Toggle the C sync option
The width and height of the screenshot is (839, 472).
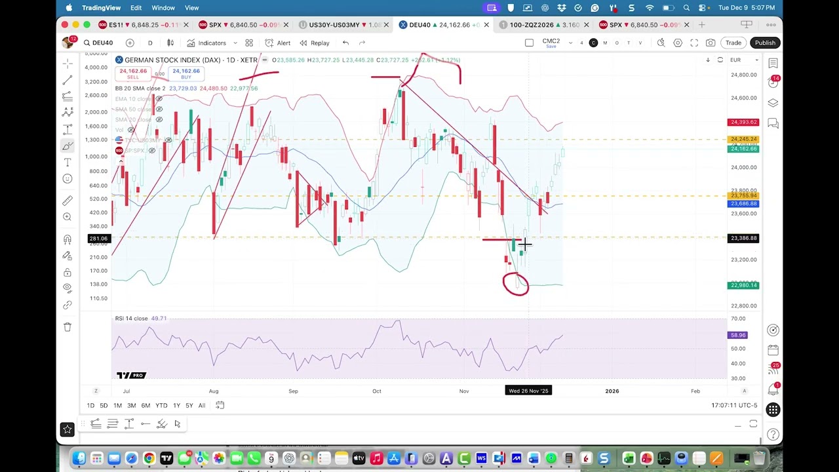point(593,43)
